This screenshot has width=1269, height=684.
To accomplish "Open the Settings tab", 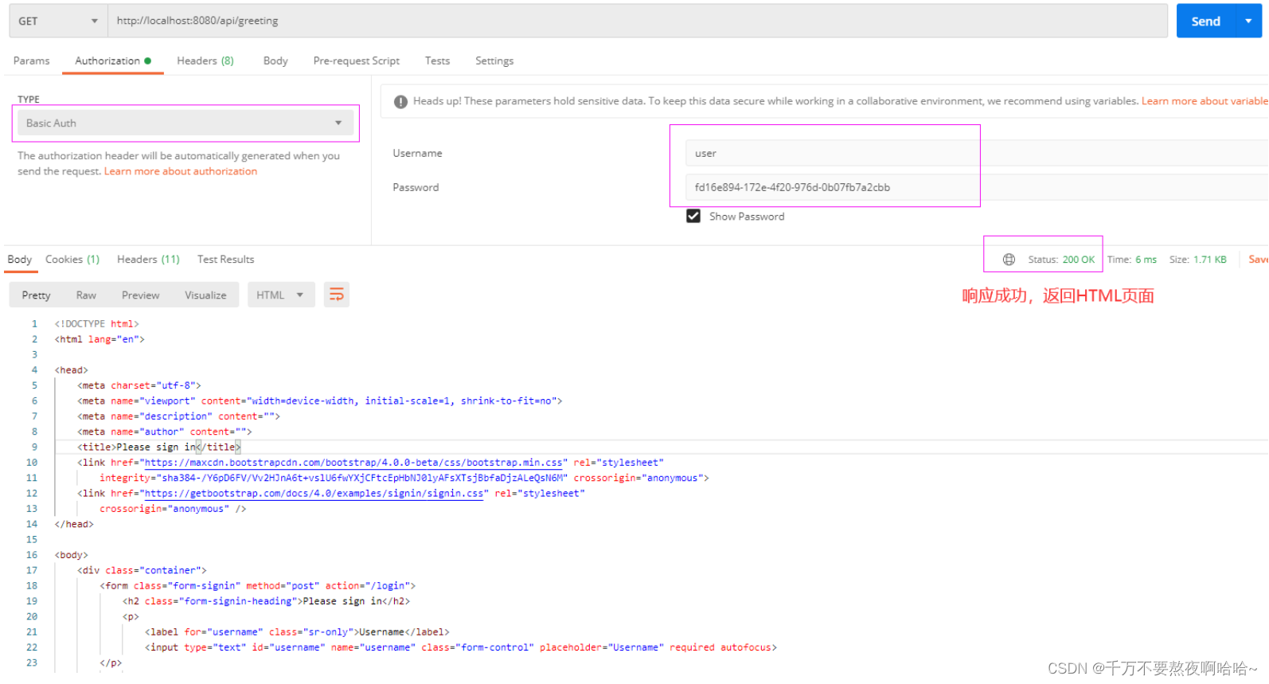I will [x=494, y=61].
